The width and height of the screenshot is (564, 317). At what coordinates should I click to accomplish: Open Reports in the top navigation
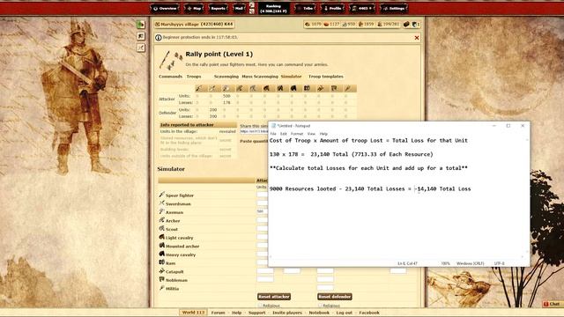pos(218,8)
